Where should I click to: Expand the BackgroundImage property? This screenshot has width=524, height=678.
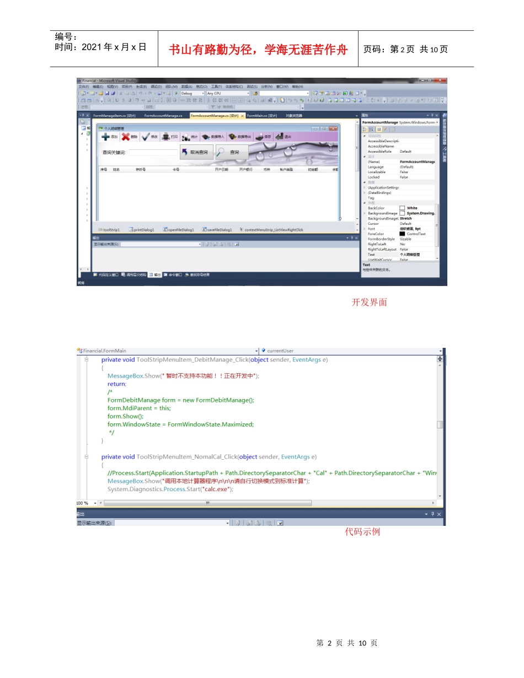click(365, 213)
